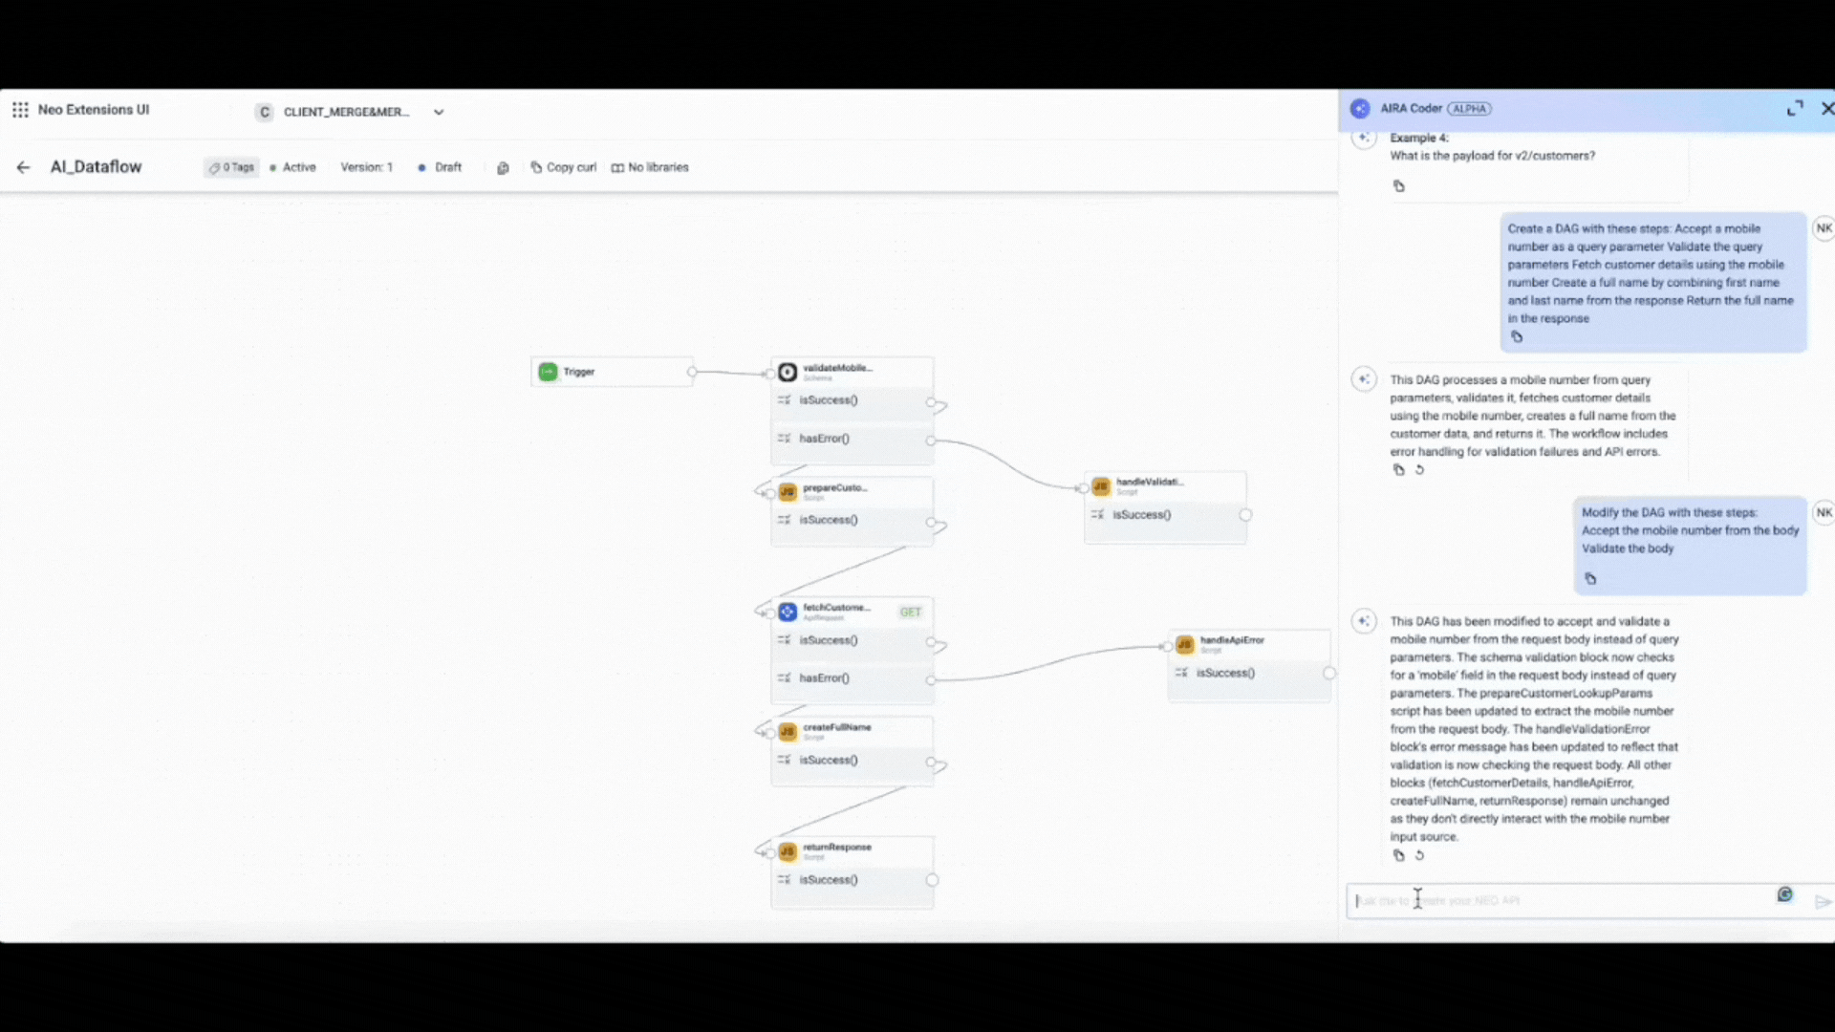
Task: Click the createFullName script block icon
Action: [788, 732]
